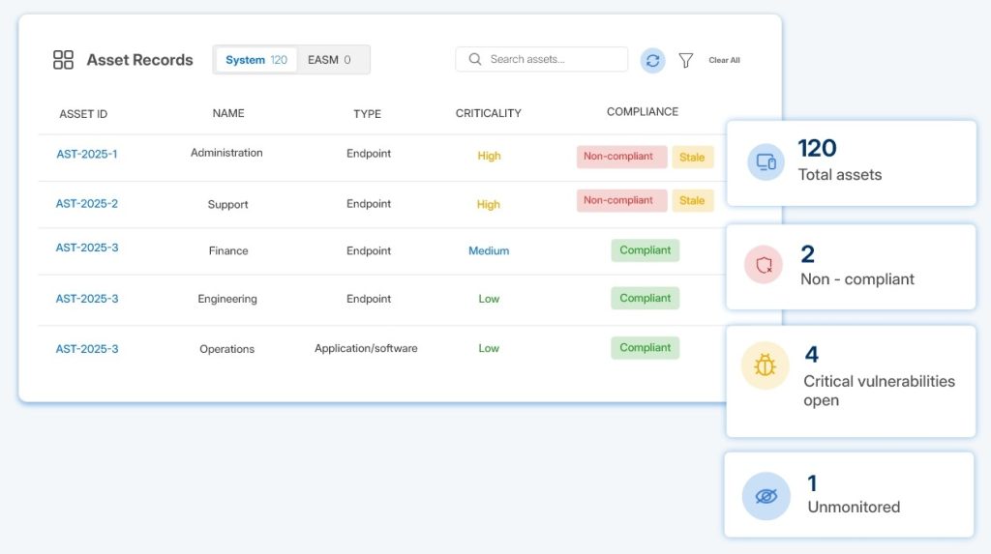Click Compliant badge in Finance row
This screenshot has height=554, width=991.
[645, 250]
